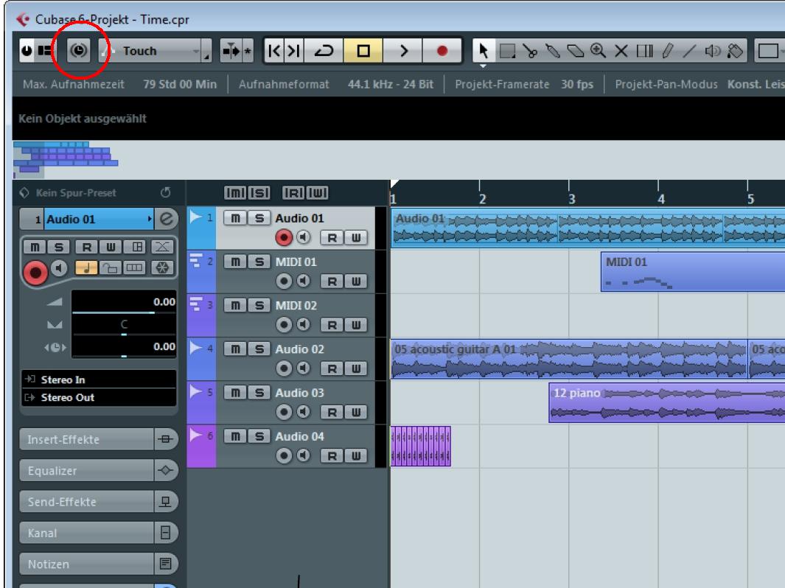
Task: Adjust the volume fader at 0.00
Action: click(x=124, y=302)
